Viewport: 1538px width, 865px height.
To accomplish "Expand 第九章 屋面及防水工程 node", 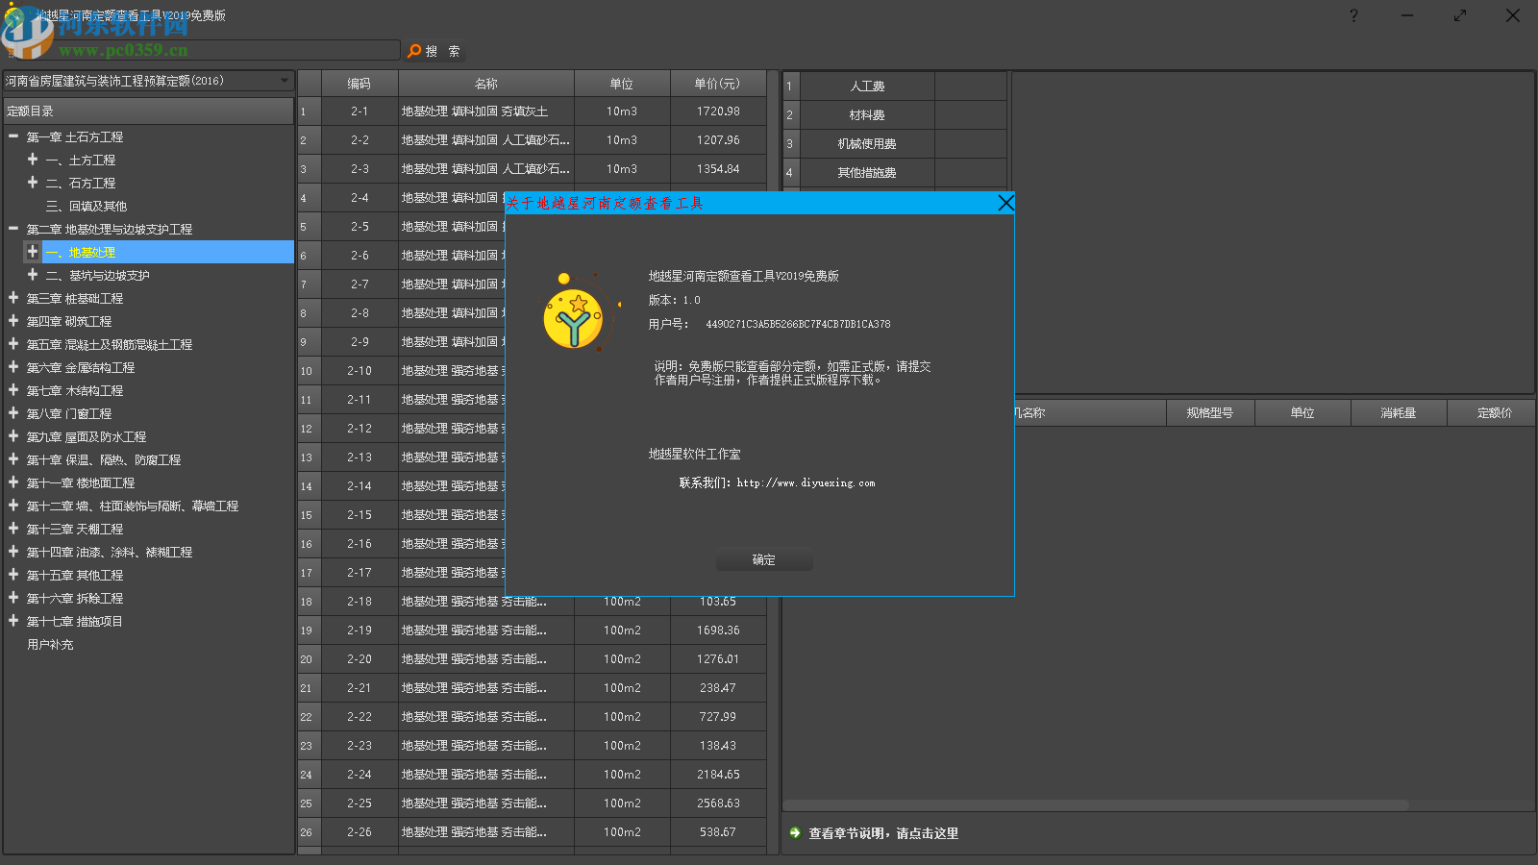I will pyautogui.click(x=13, y=436).
